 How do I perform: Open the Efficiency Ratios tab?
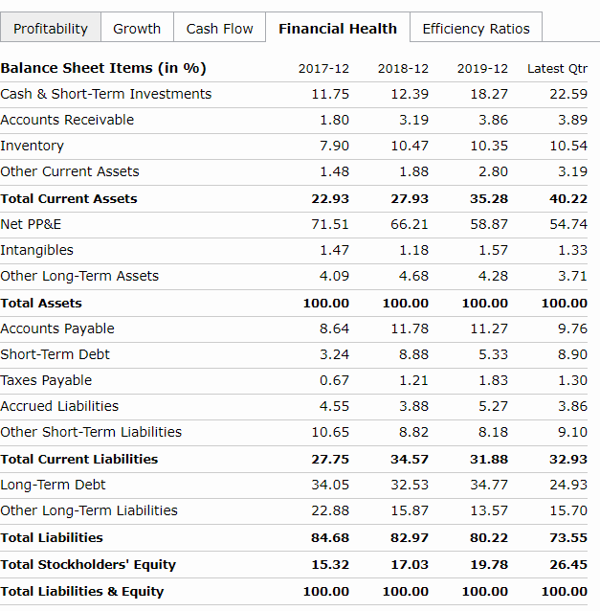[x=476, y=29]
